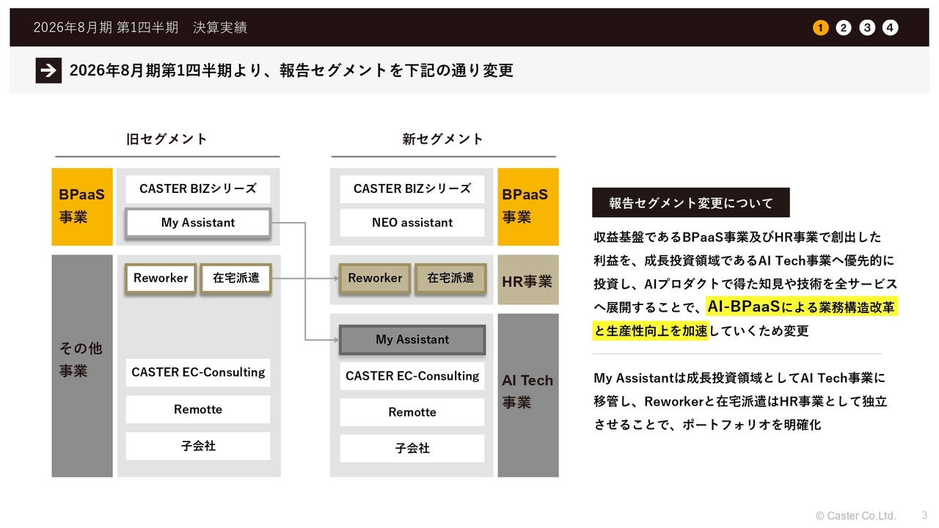Screen dimensions: 939x528
Task: Select the Reworker box in 旧セグメント
Action: [x=160, y=278]
